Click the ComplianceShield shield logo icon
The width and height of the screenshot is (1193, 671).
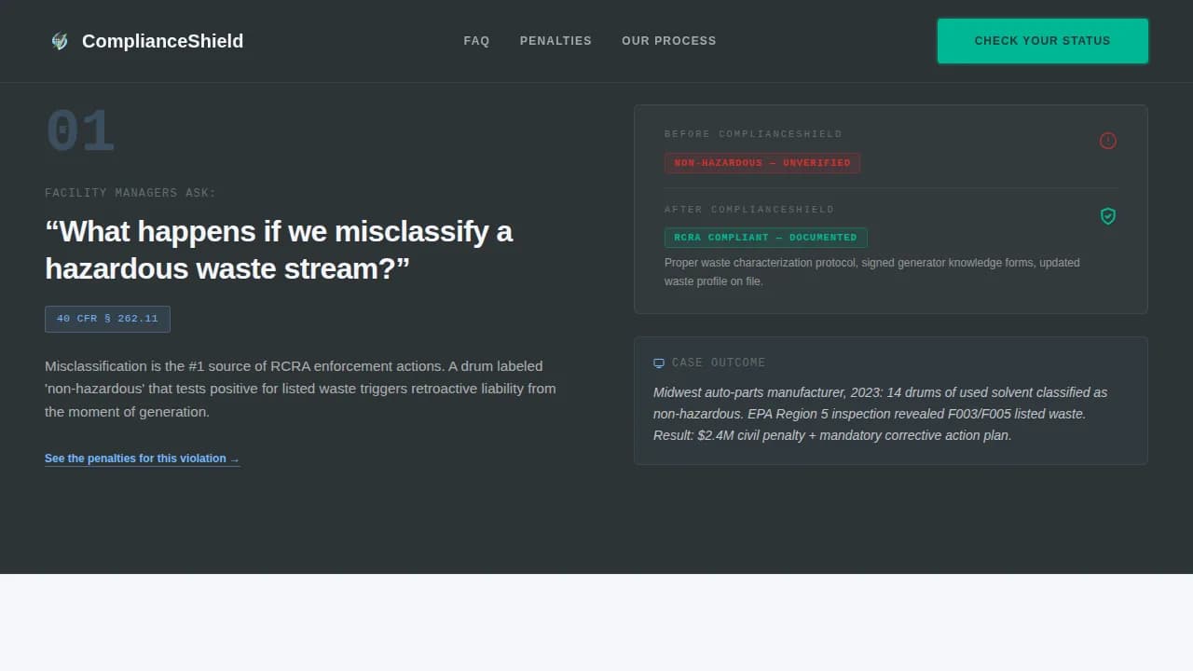[x=60, y=41]
